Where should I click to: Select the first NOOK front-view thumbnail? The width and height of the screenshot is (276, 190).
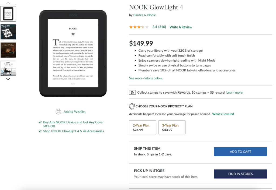[8, 14]
